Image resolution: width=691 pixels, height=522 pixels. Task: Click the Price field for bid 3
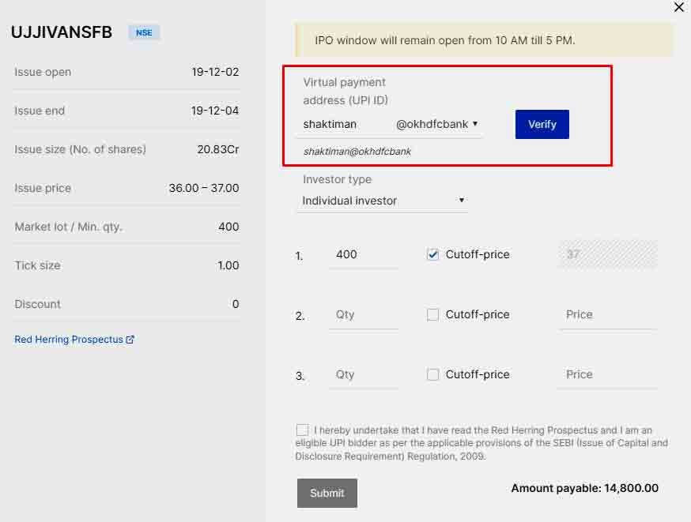pos(608,374)
